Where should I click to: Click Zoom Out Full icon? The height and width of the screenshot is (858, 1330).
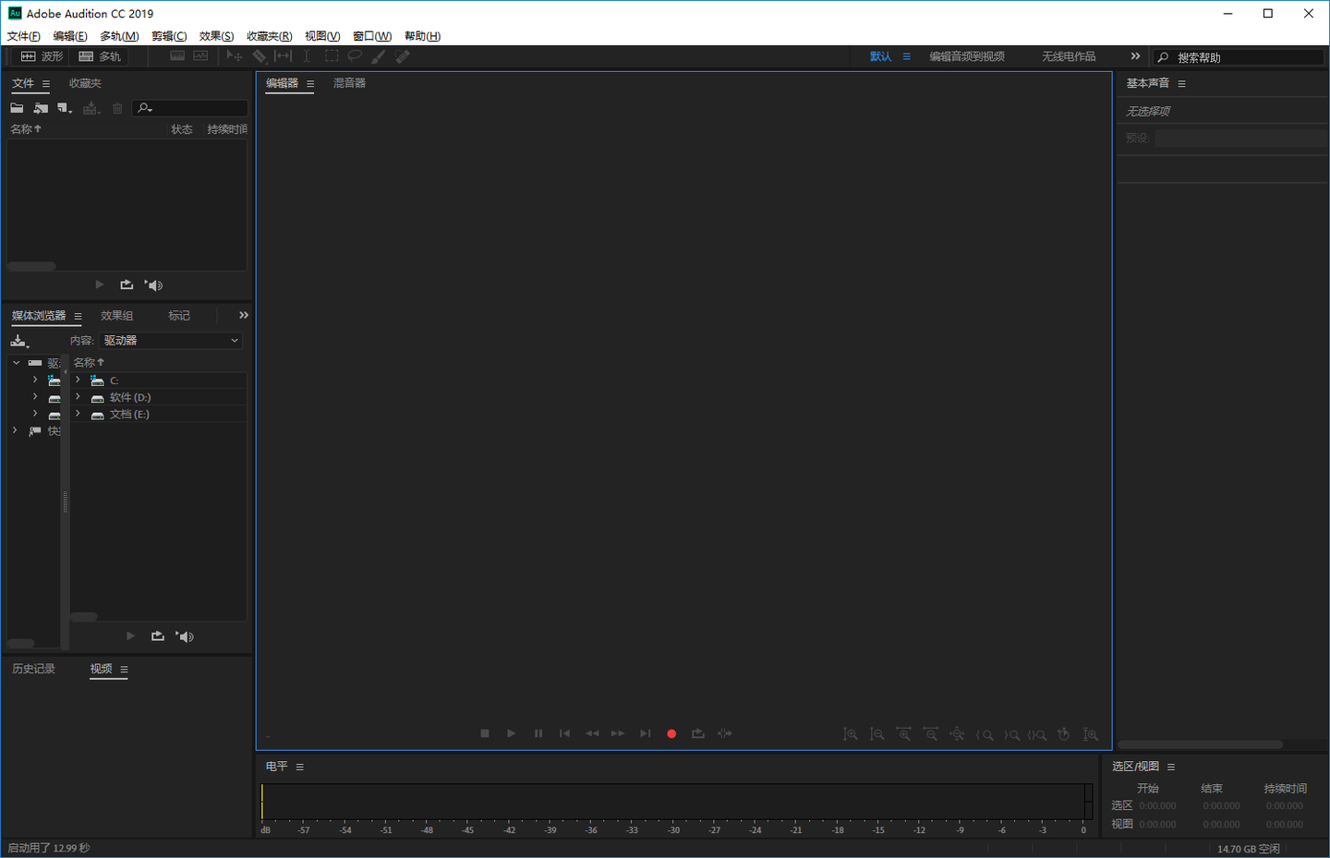pyautogui.click(x=958, y=734)
